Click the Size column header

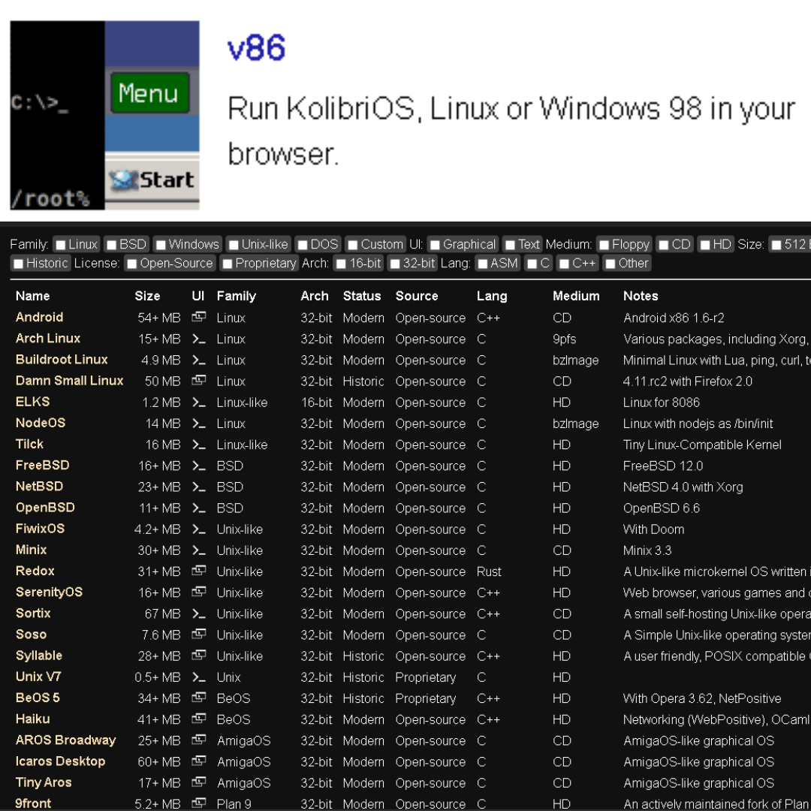[x=147, y=296]
